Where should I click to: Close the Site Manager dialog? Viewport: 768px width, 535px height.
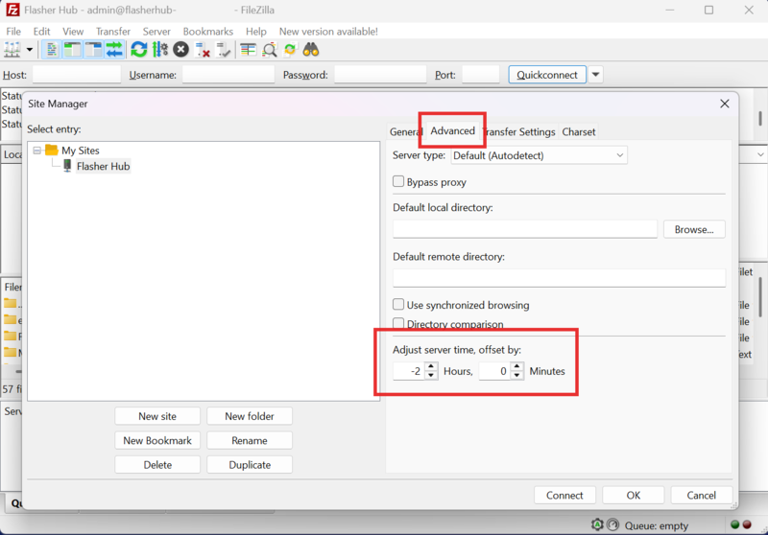[725, 104]
